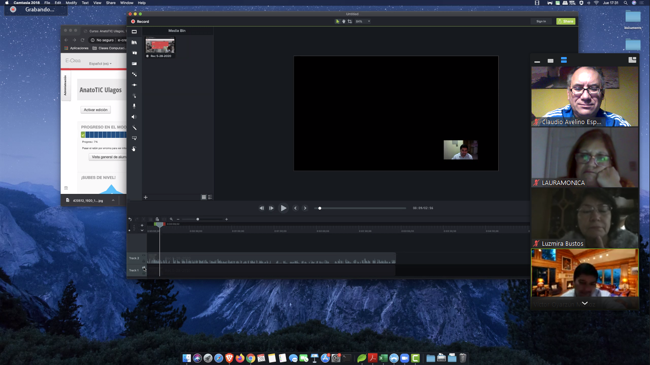This screenshot has height=365, width=650.
Task: Switch Zoom panel to single speaker view
Action: [551, 61]
